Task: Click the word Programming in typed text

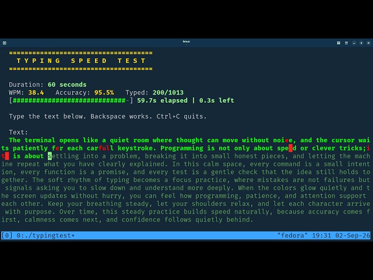Action: tap(182, 148)
